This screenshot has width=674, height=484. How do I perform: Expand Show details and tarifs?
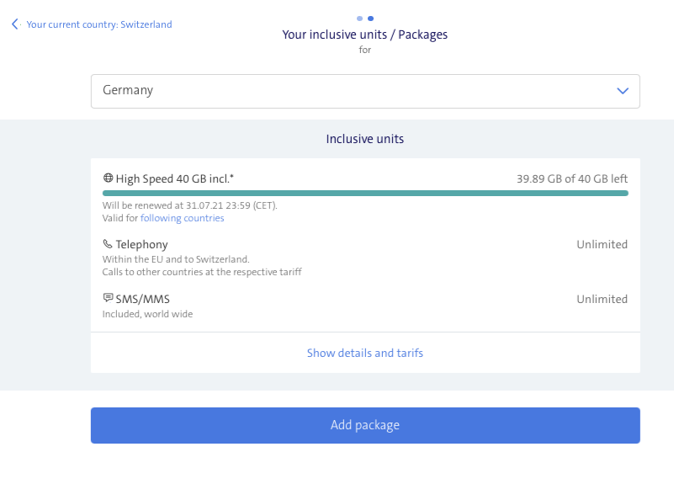[x=365, y=354]
